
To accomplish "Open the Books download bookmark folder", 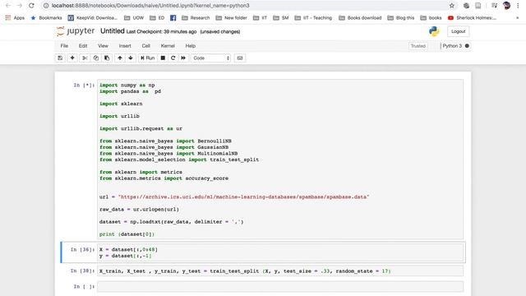I will (360, 18).
